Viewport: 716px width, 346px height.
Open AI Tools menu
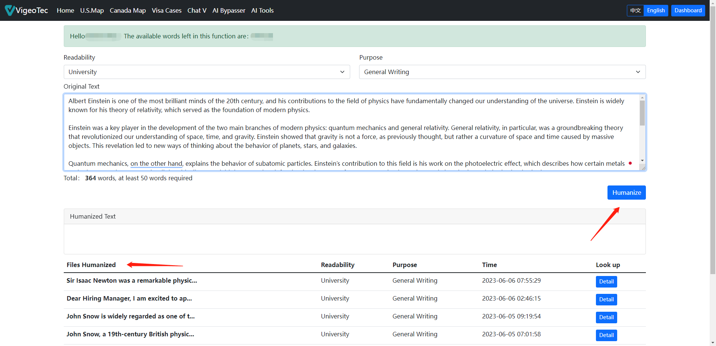262,10
